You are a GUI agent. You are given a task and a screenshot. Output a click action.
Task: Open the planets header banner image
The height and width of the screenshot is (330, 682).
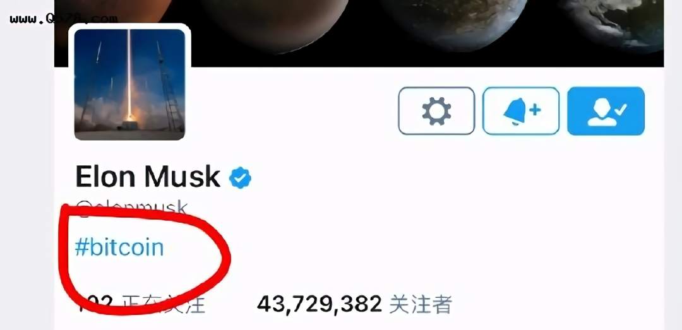[359, 33]
